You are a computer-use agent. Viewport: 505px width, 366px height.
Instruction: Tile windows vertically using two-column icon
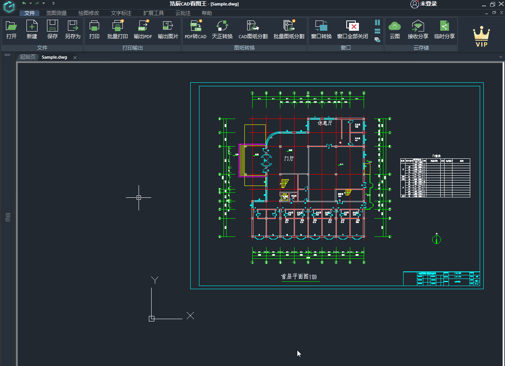(377, 22)
